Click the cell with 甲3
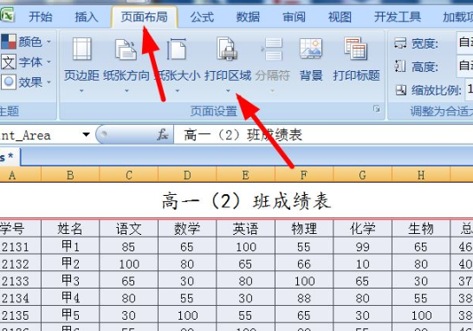 (70, 280)
